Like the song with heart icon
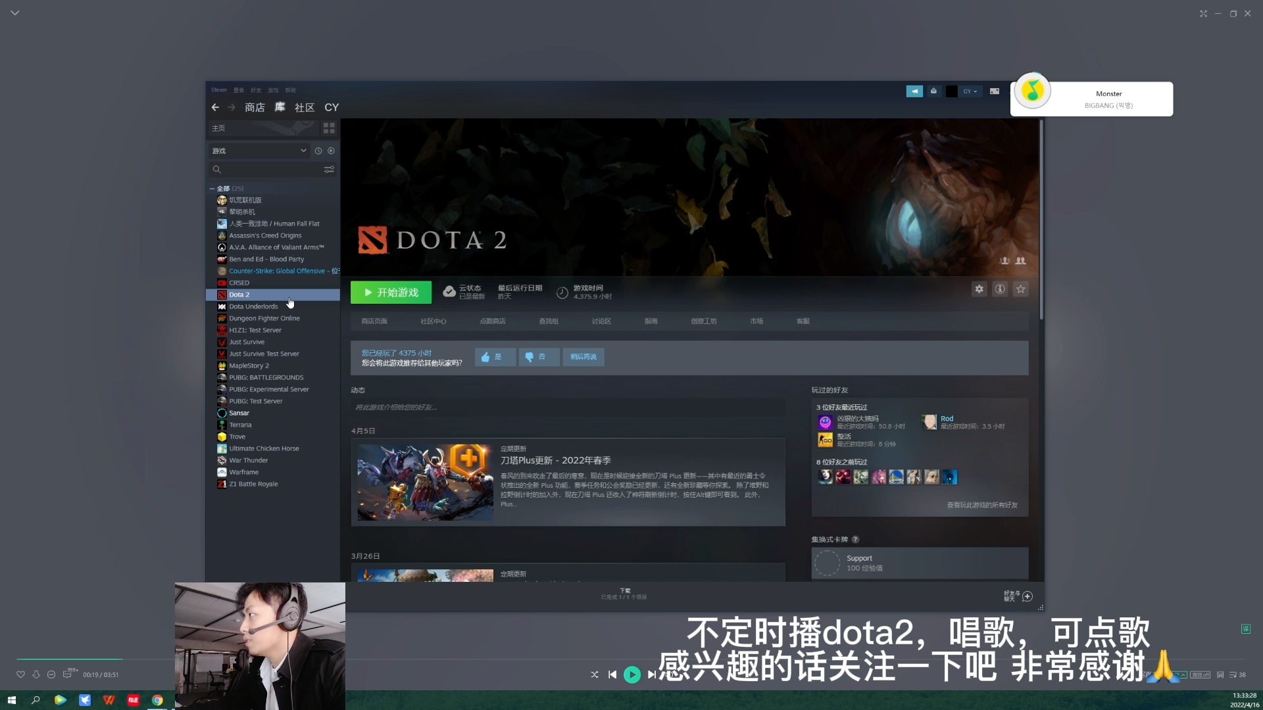Viewport: 1263px width, 710px height. point(20,674)
